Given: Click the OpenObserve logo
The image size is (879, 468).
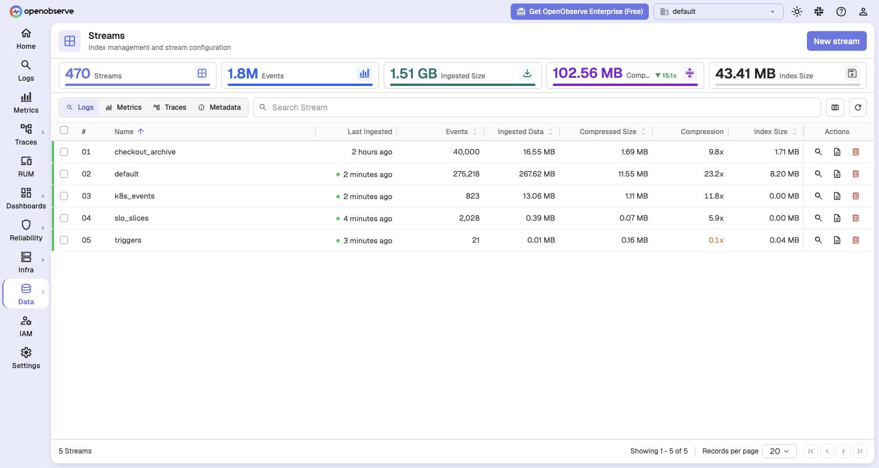Looking at the screenshot, I should (42, 11).
